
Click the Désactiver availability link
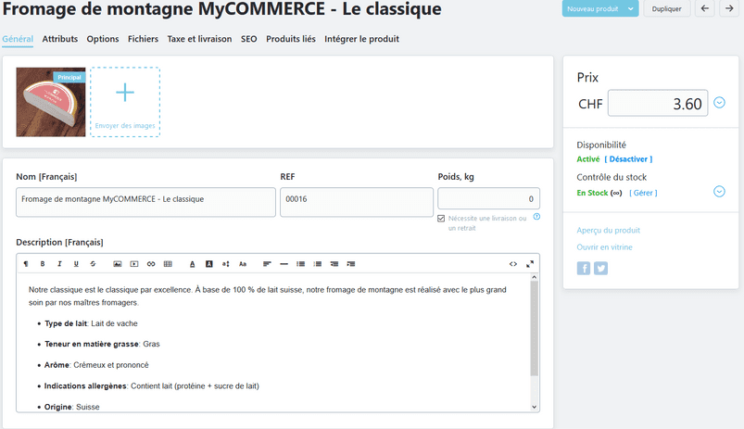point(628,159)
